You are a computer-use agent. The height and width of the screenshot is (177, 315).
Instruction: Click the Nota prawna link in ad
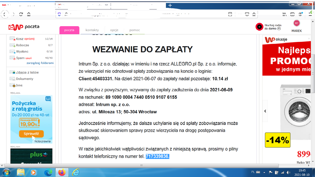[42, 141]
